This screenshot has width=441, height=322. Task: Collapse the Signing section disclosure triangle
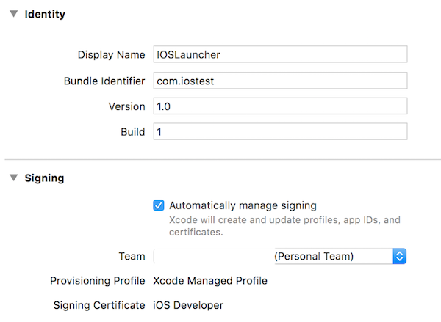coord(13,178)
